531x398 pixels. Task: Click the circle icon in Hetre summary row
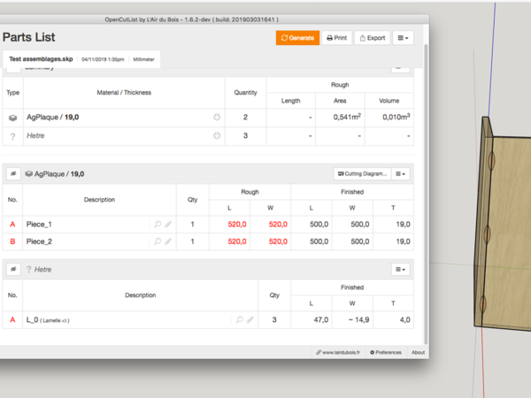tap(217, 135)
